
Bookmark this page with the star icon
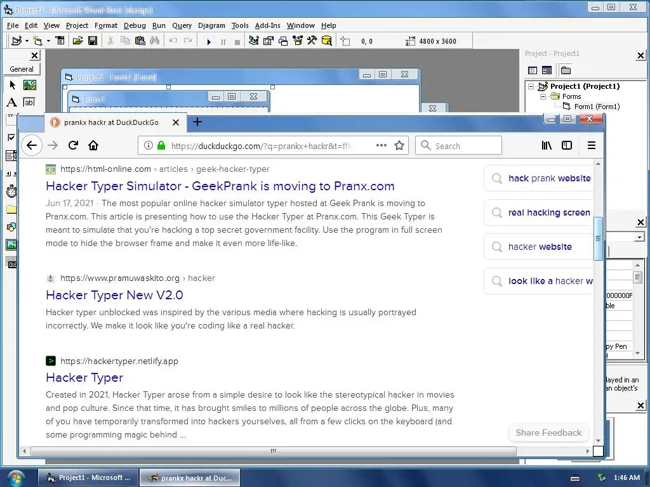click(x=399, y=145)
